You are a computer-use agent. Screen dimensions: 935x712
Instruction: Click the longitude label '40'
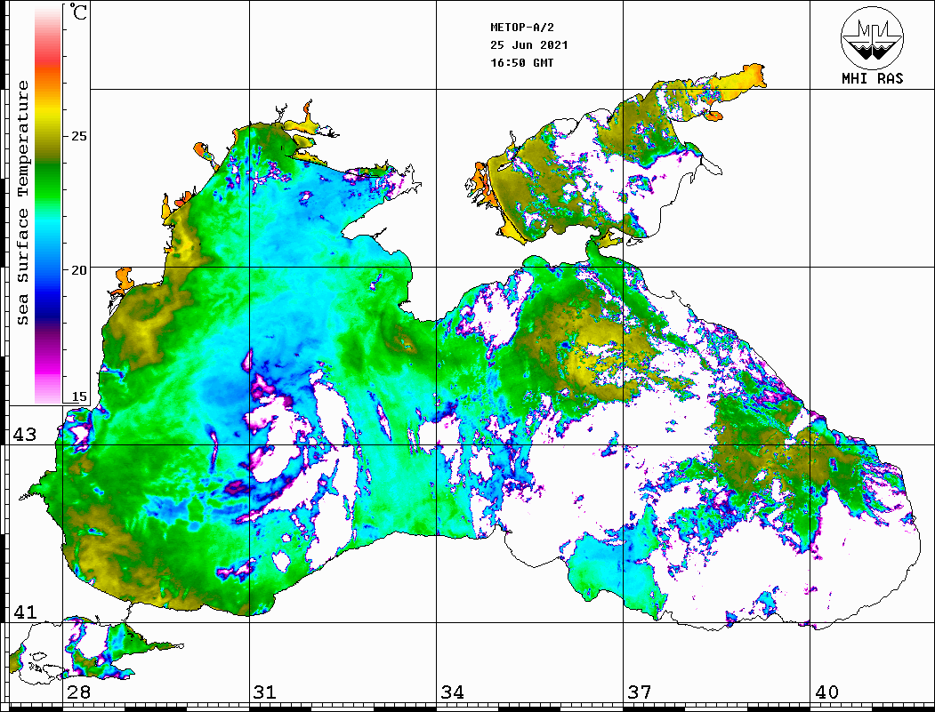[x=826, y=692]
